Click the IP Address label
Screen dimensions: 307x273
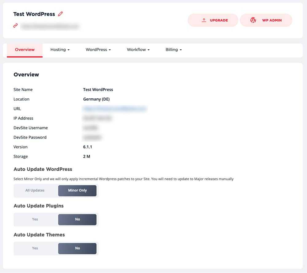23,118
